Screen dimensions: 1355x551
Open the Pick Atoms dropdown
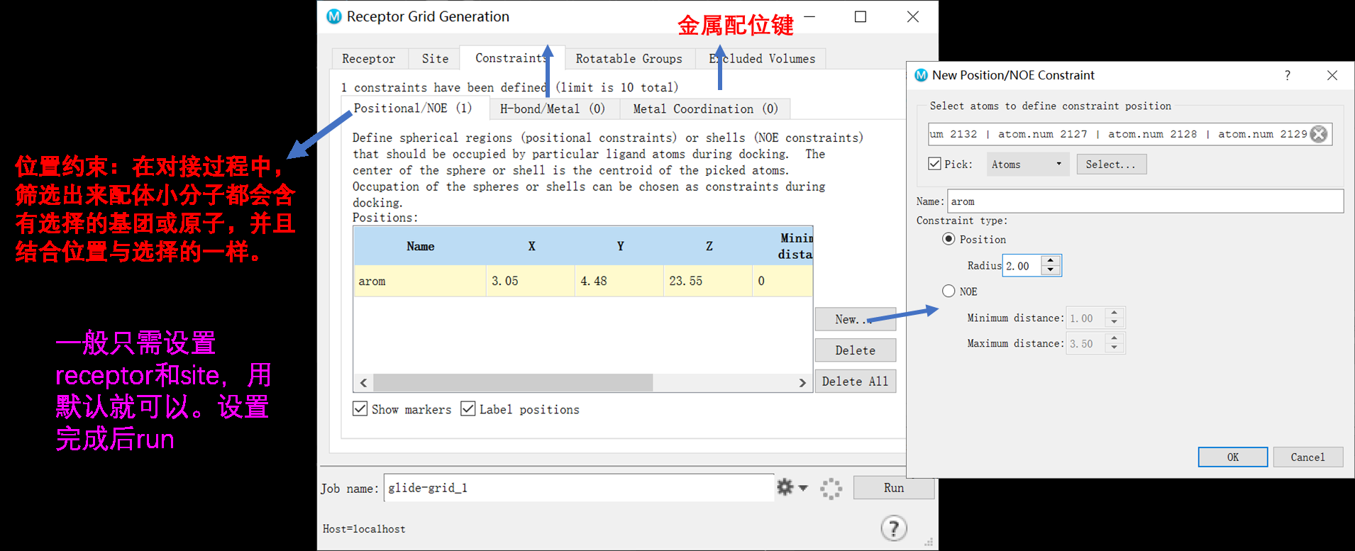click(x=1028, y=165)
